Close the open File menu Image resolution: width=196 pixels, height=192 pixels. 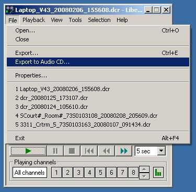click(x=13, y=20)
